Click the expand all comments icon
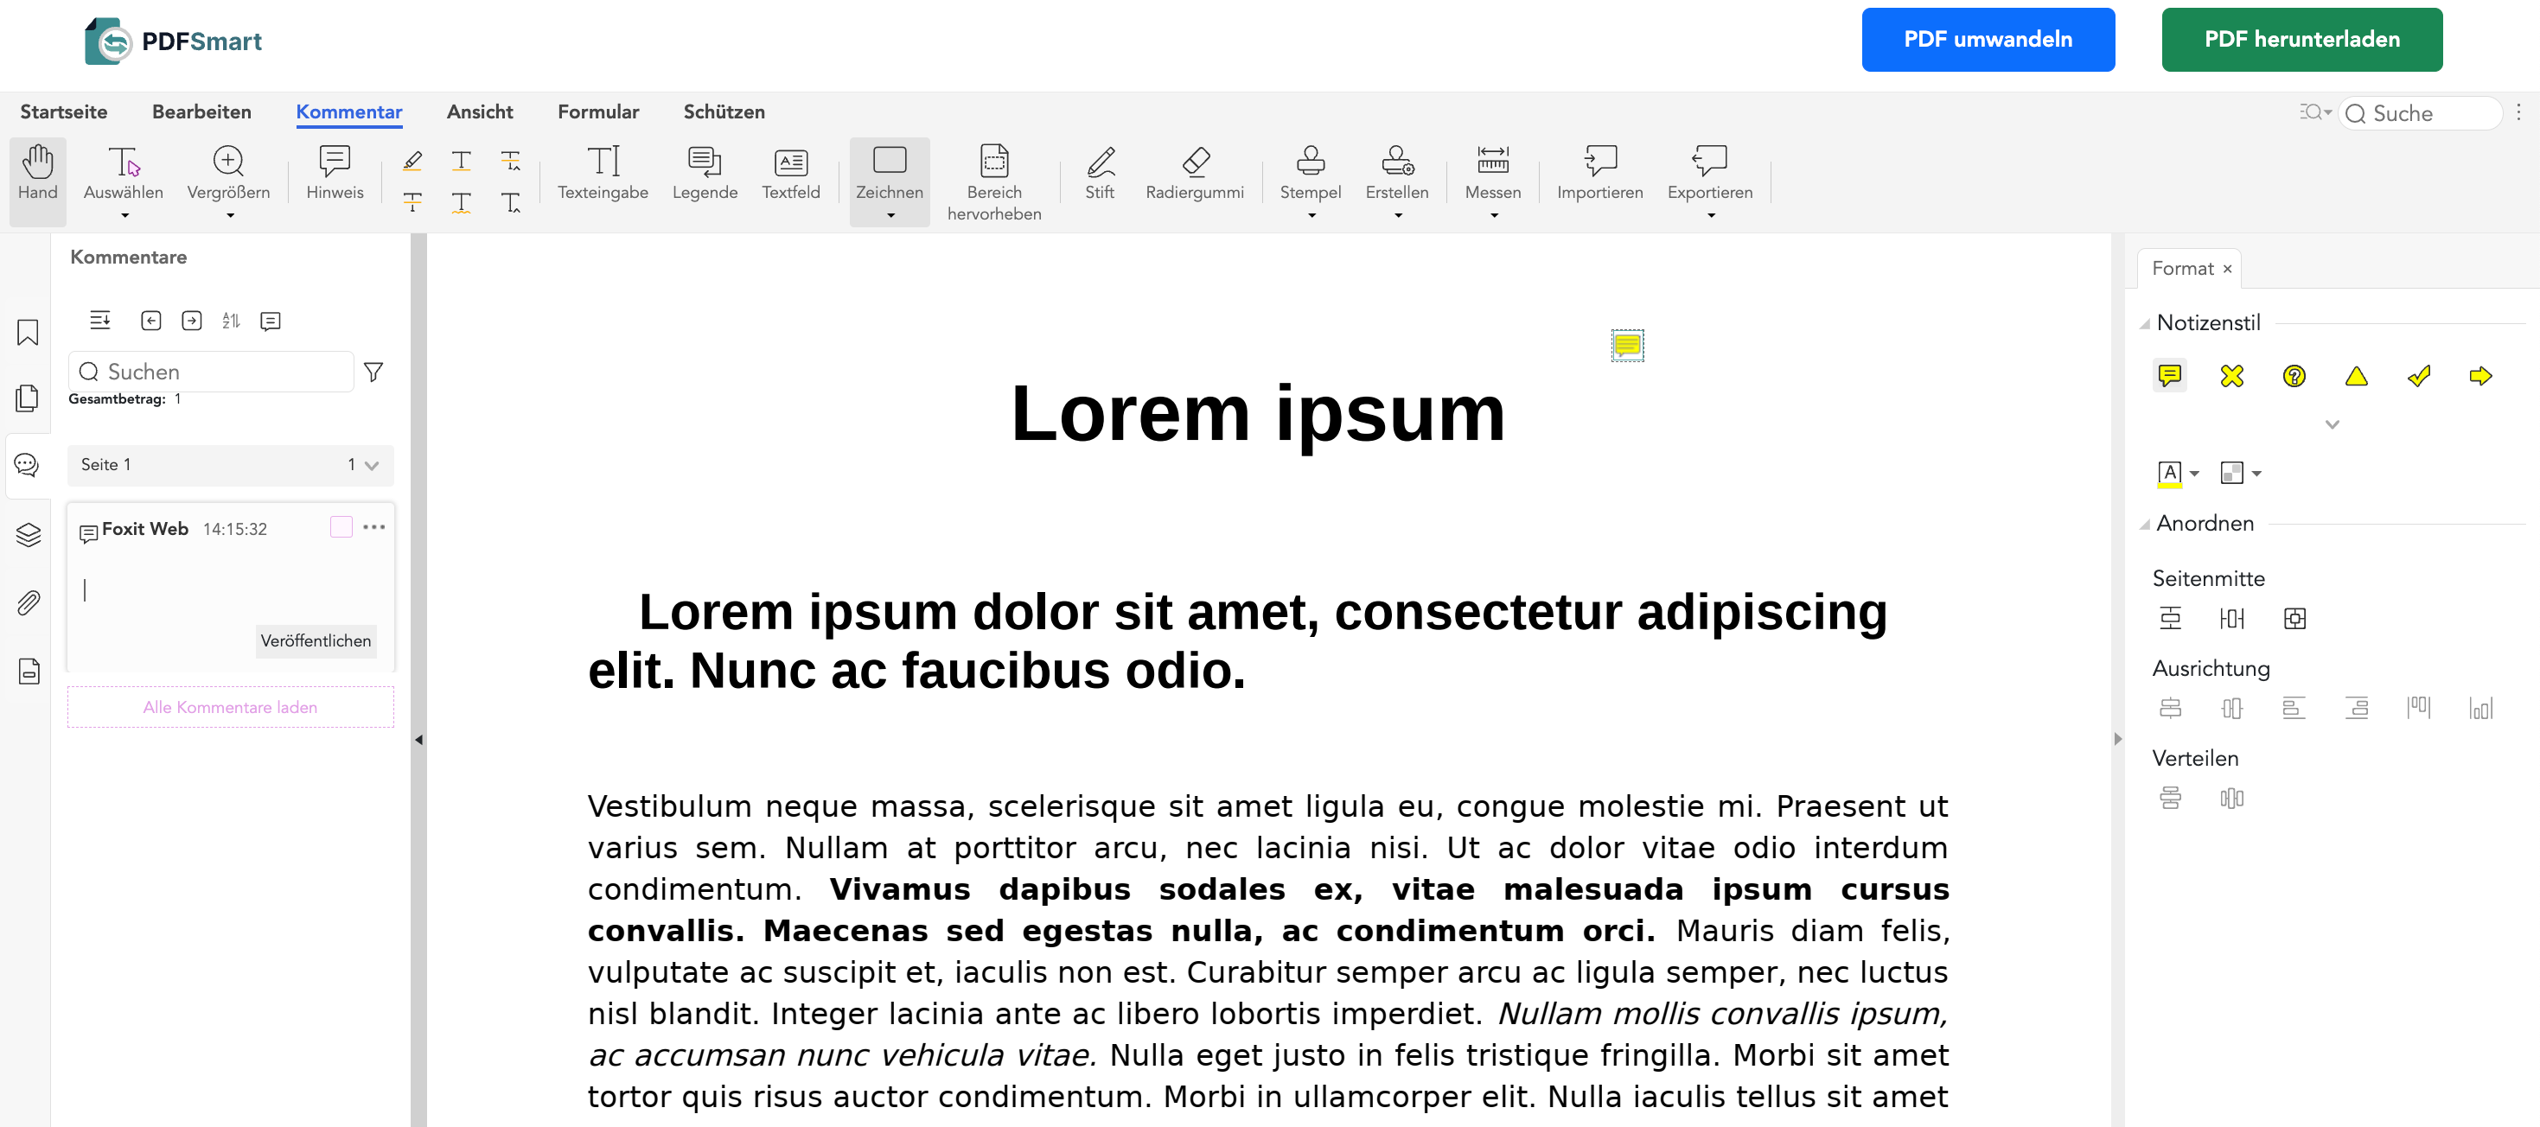 (x=99, y=321)
